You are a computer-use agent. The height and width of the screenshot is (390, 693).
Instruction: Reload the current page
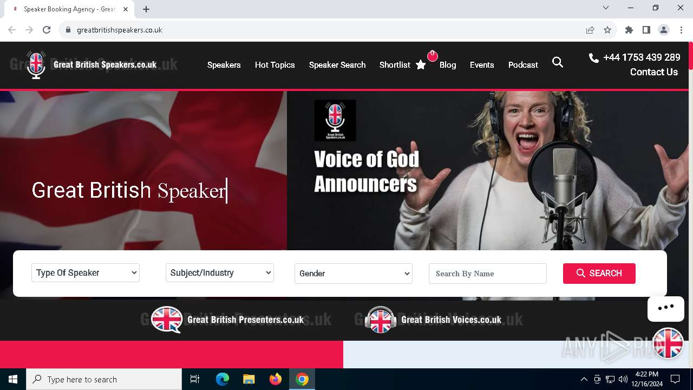(47, 30)
